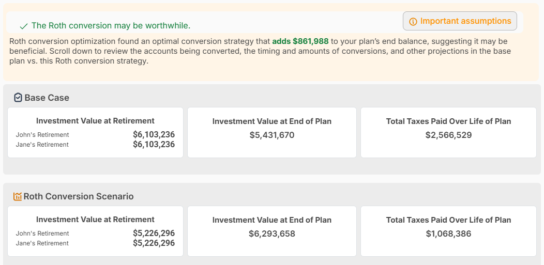Click the Base Case $5,431,670 end value

click(x=272, y=135)
